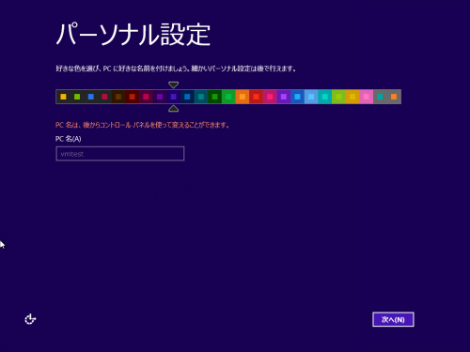Click the PC 名(A) field label
The width and height of the screenshot is (470, 352).
69,139
